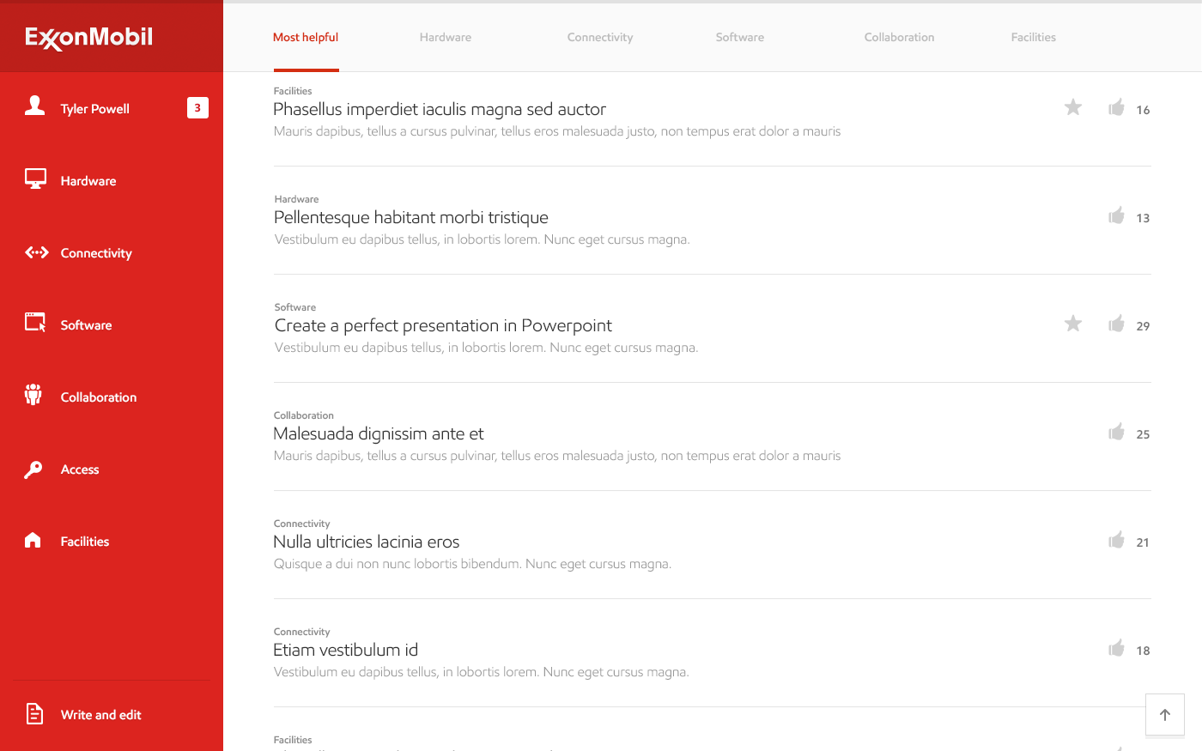Click the scroll to top arrow button
Screen dimensions: 1202x751
[x=1165, y=715]
